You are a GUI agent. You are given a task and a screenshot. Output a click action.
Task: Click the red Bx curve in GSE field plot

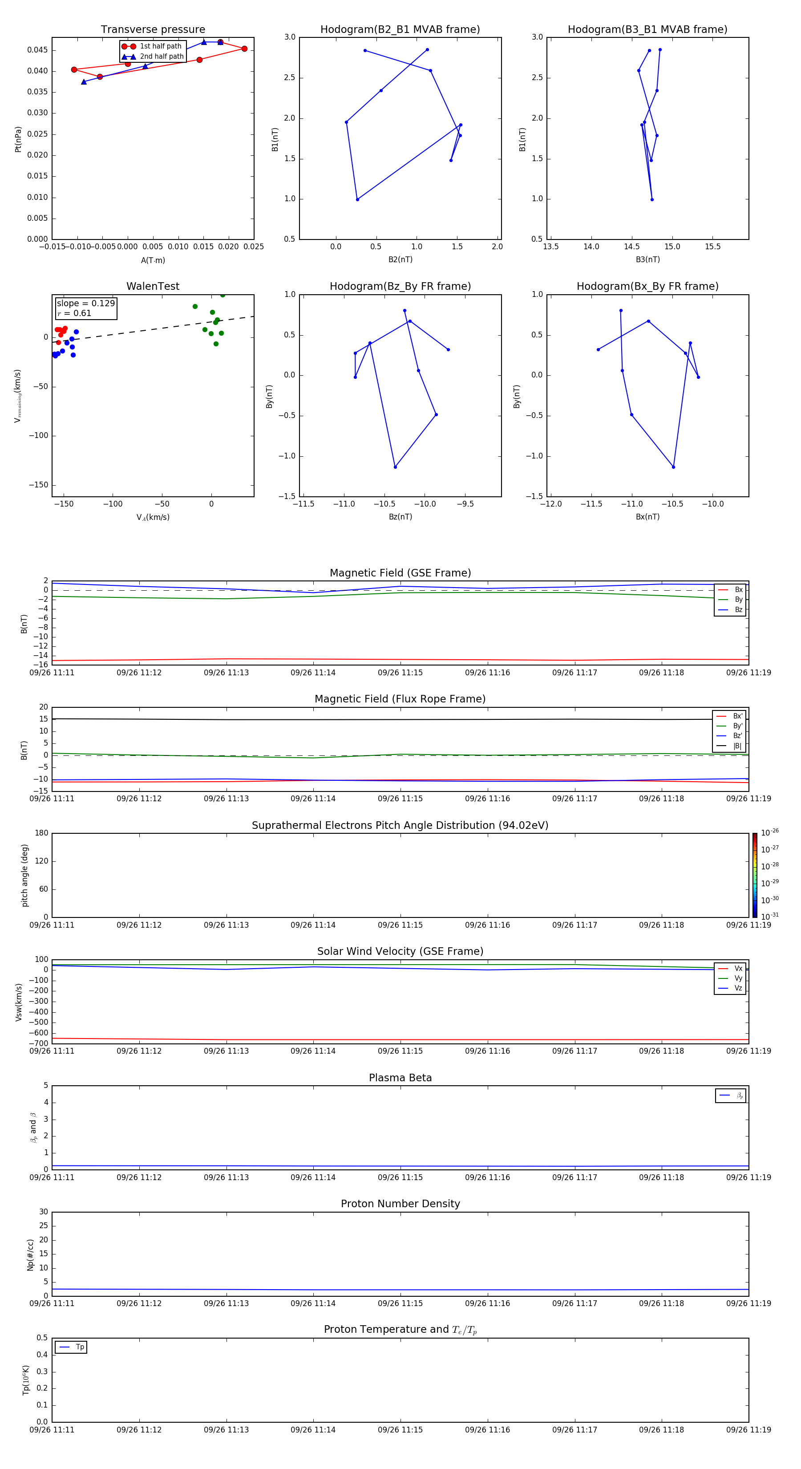pyautogui.click(x=400, y=660)
